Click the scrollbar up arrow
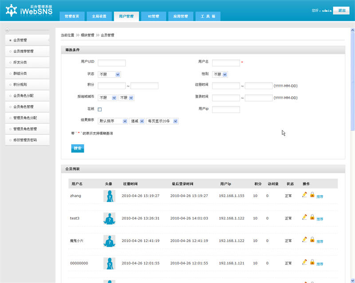This screenshot has height=283, width=355. coord(352,30)
